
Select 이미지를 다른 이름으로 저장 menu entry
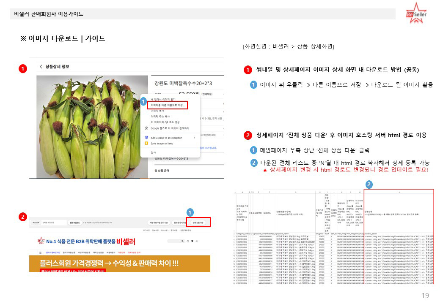pos(167,105)
